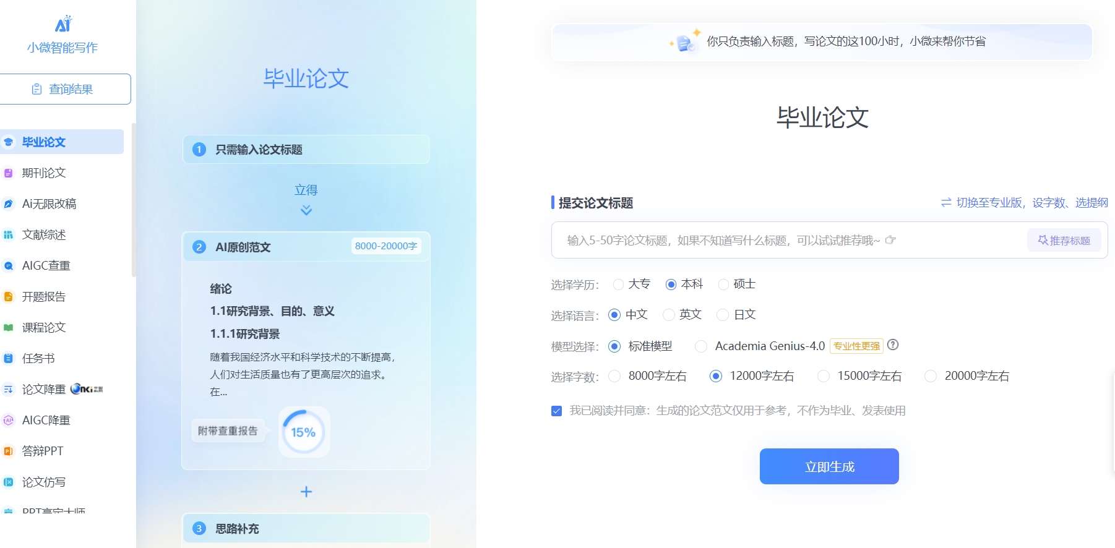
Task: Click the hand pointer icon in title field
Action: pos(890,240)
